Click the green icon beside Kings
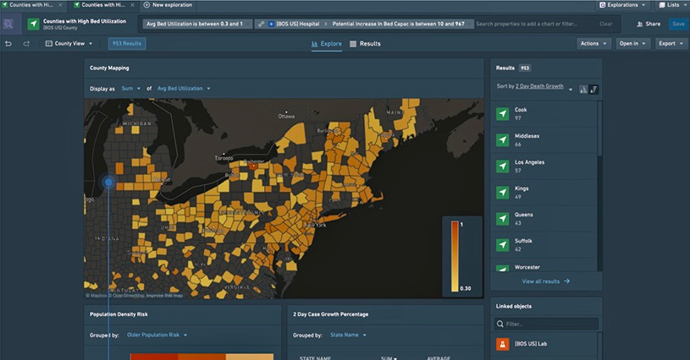The image size is (690, 360). click(x=503, y=193)
